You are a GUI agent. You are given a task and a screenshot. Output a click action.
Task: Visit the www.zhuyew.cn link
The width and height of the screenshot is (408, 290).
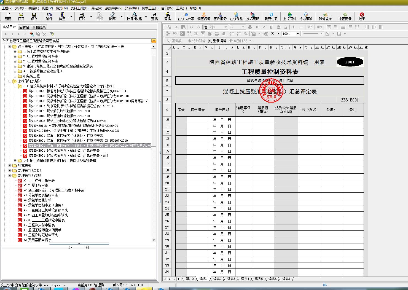click(55, 285)
